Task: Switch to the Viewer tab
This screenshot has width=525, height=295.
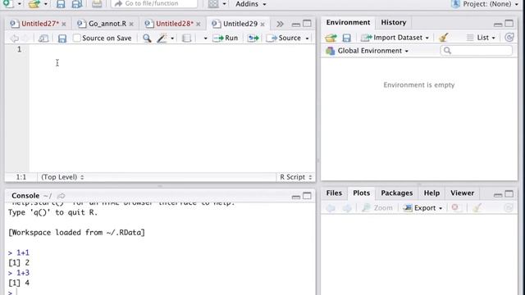Action: [x=462, y=193]
